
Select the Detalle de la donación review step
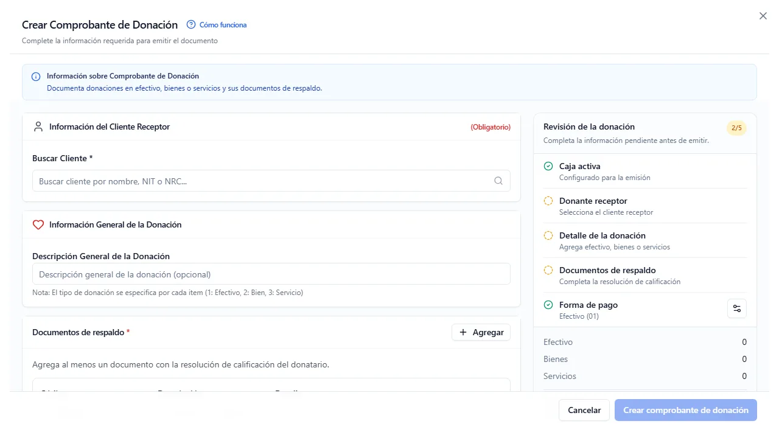tap(645, 241)
